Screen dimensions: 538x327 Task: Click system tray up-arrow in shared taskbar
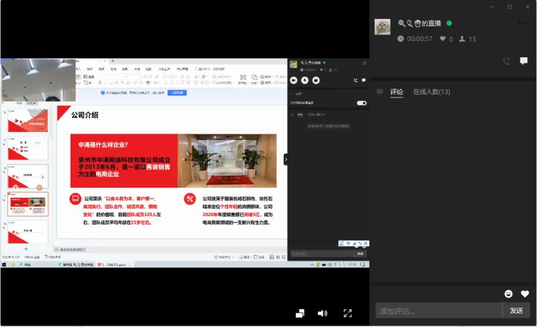(312, 264)
